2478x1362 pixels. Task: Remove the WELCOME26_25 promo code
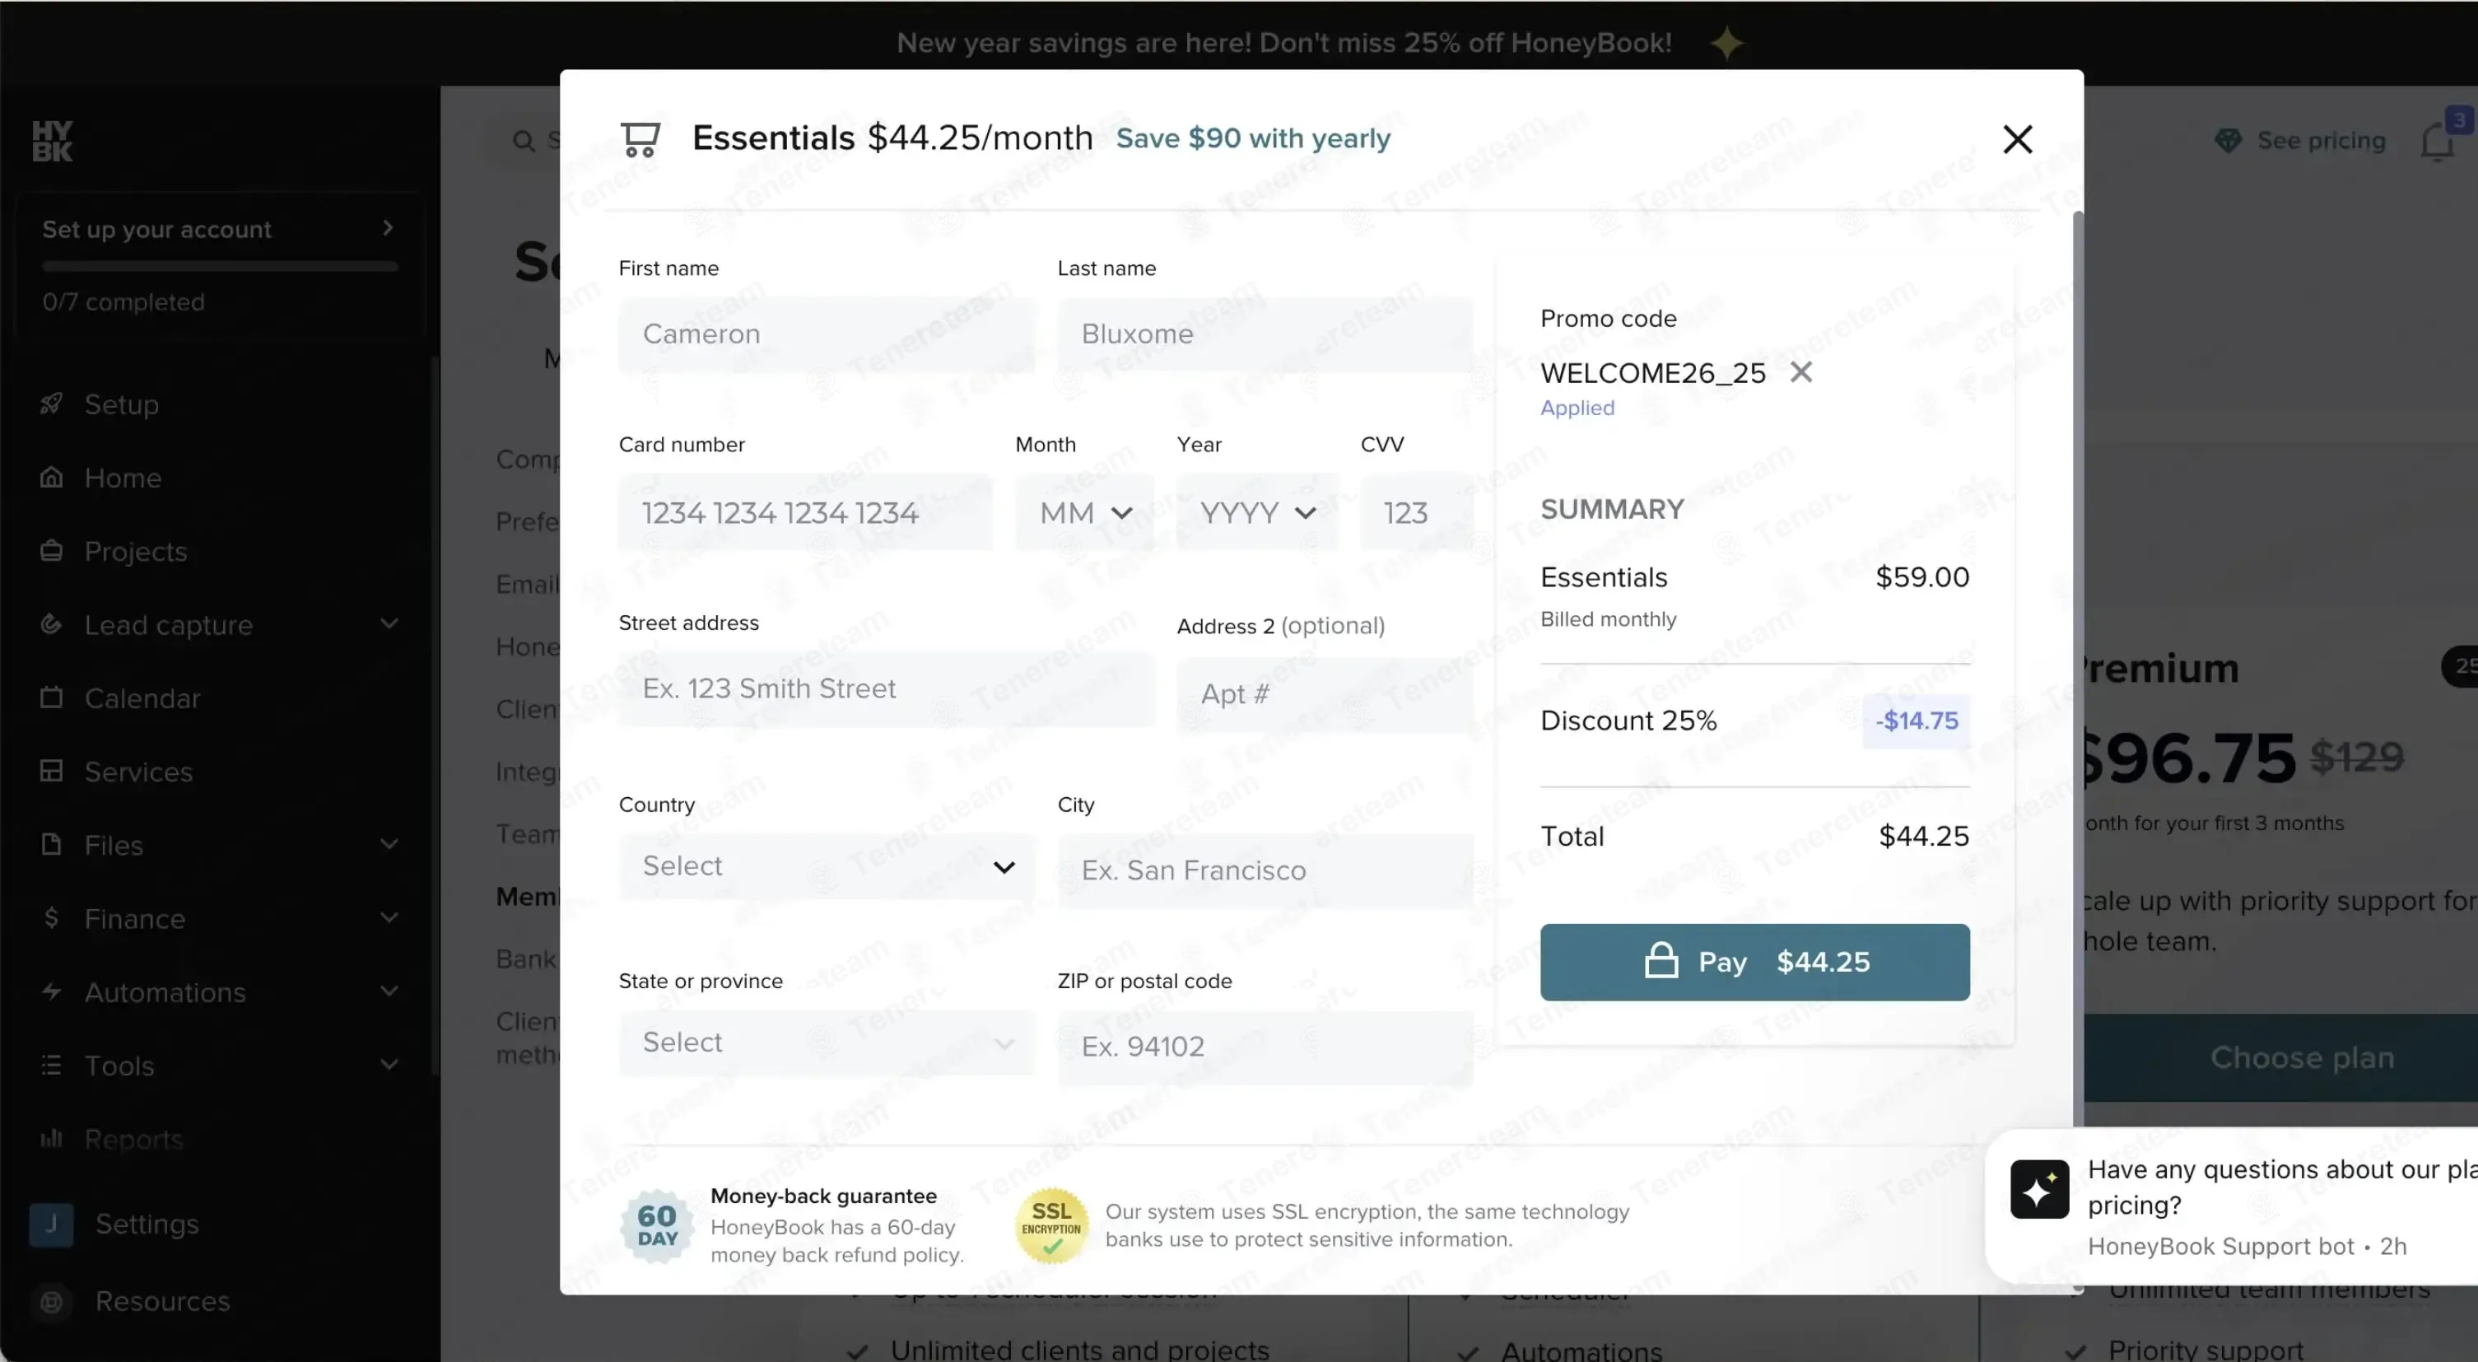tap(1800, 372)
